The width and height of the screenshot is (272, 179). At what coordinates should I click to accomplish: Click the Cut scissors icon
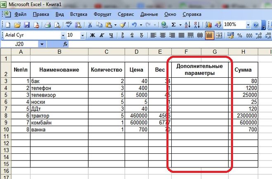click(x=90, y=25)
